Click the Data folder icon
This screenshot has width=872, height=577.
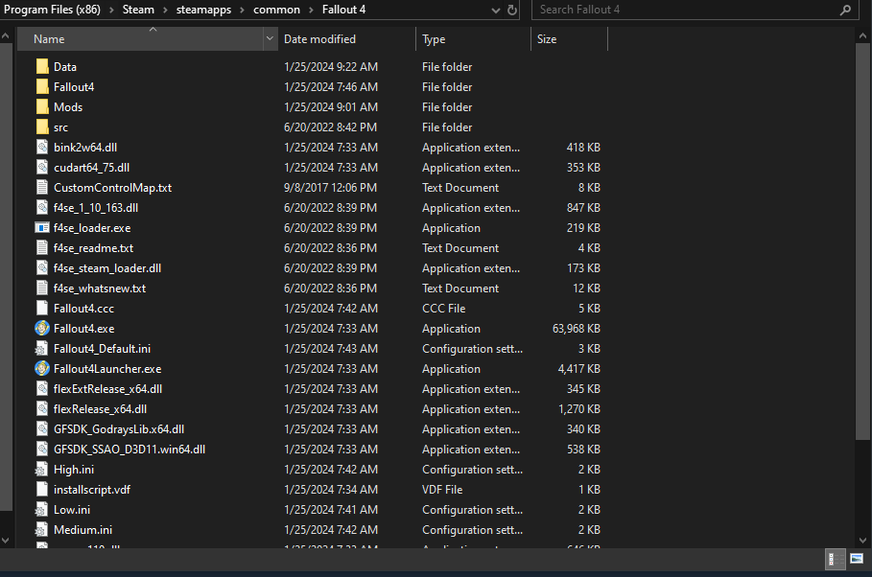[42, 67]
